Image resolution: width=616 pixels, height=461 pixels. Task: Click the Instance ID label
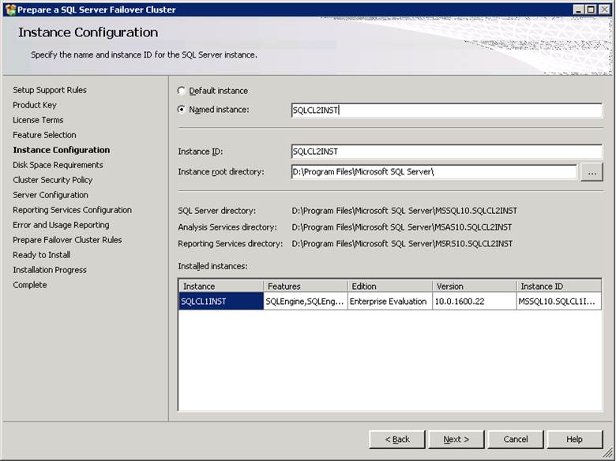point(201,152)
